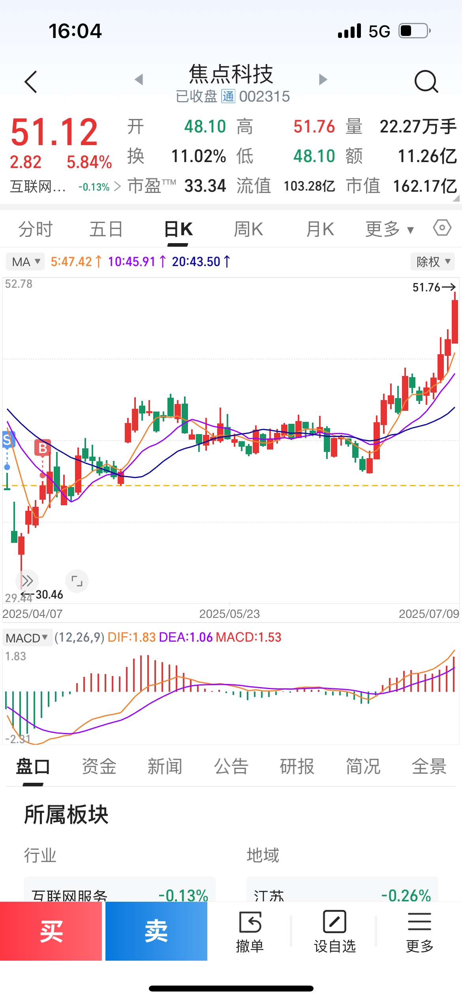Tap the iOS home indicator bar
Screen dimensions: 462x1001
pos(231,989)
